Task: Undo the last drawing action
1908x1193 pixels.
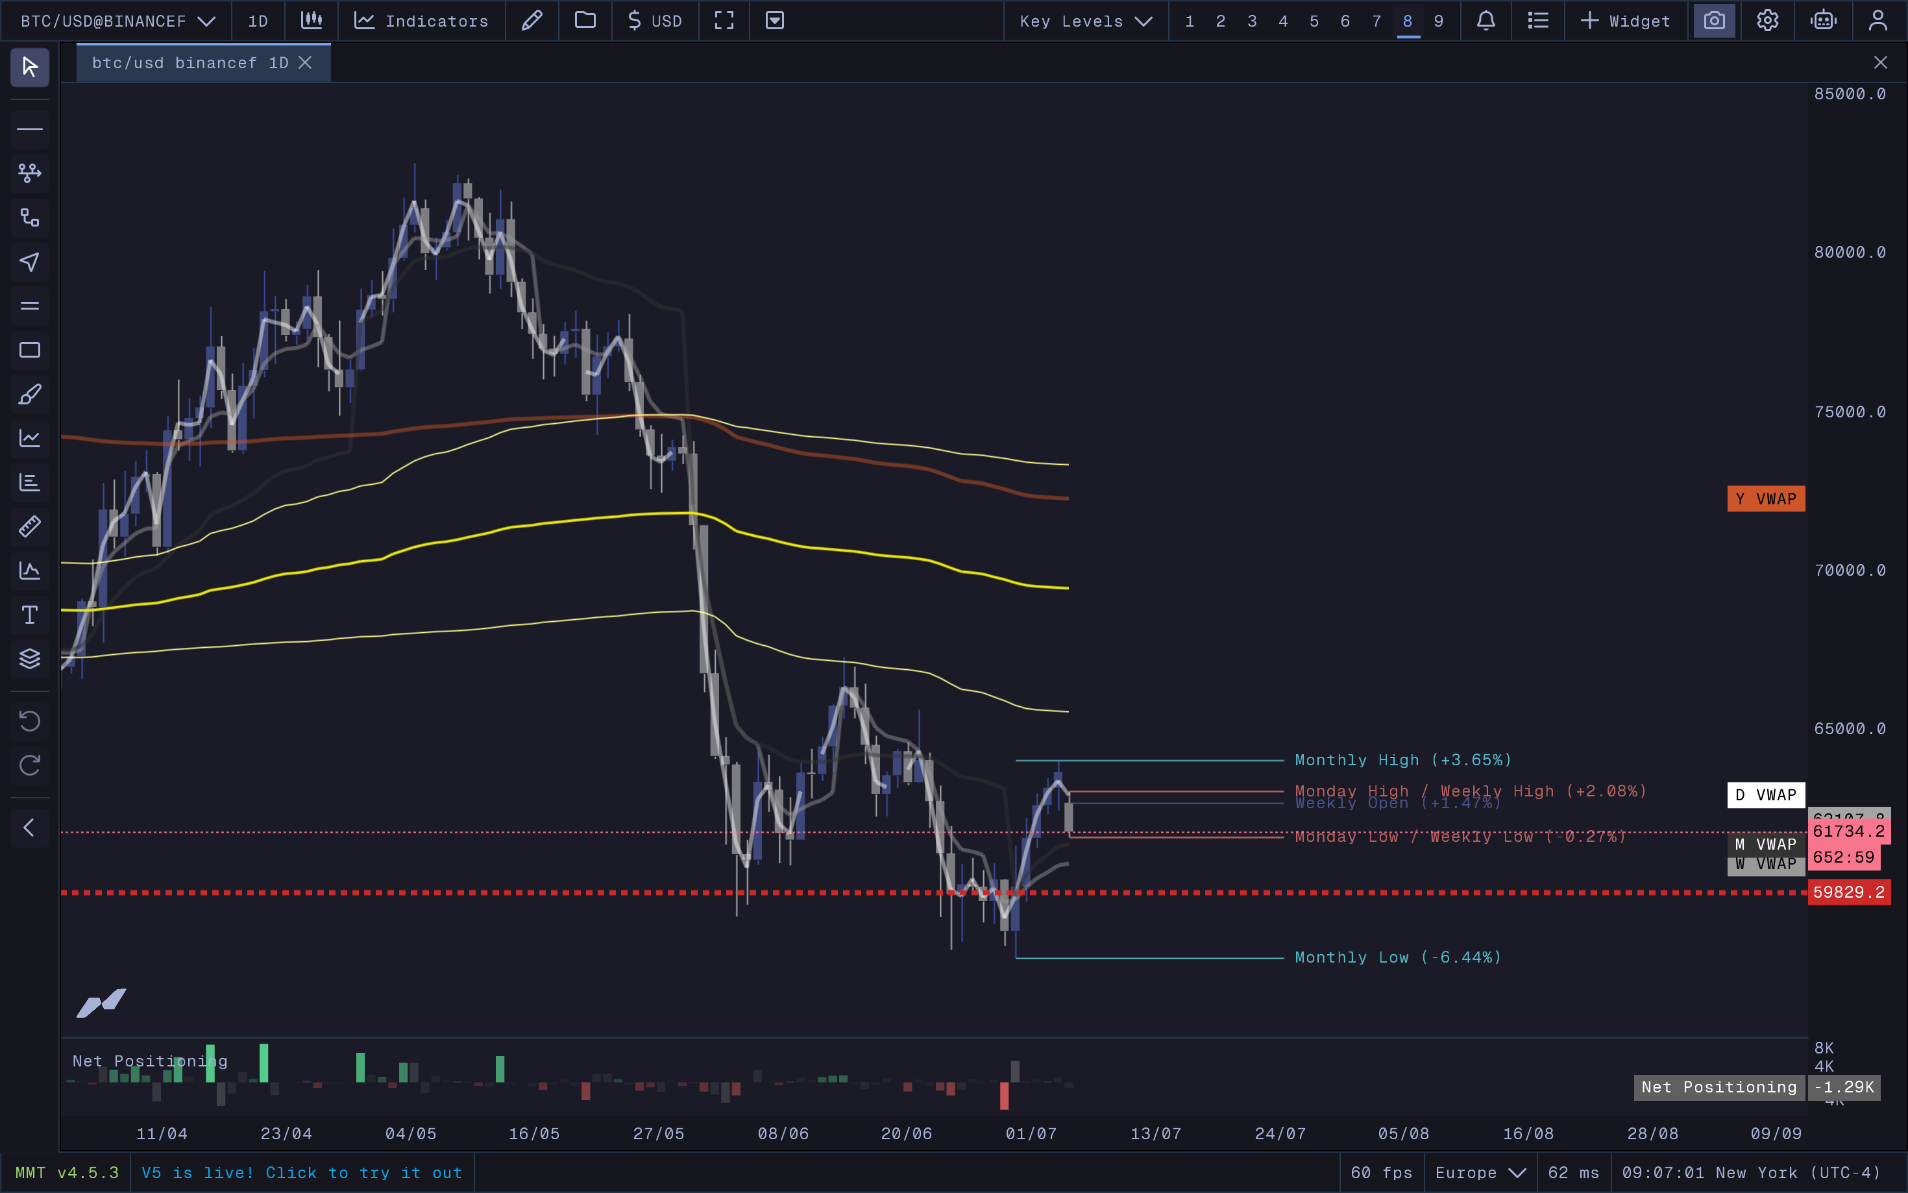Action: pos(30,721)
